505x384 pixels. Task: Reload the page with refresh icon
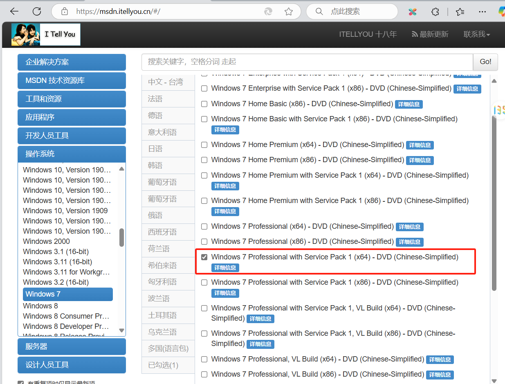pos(37,11)
